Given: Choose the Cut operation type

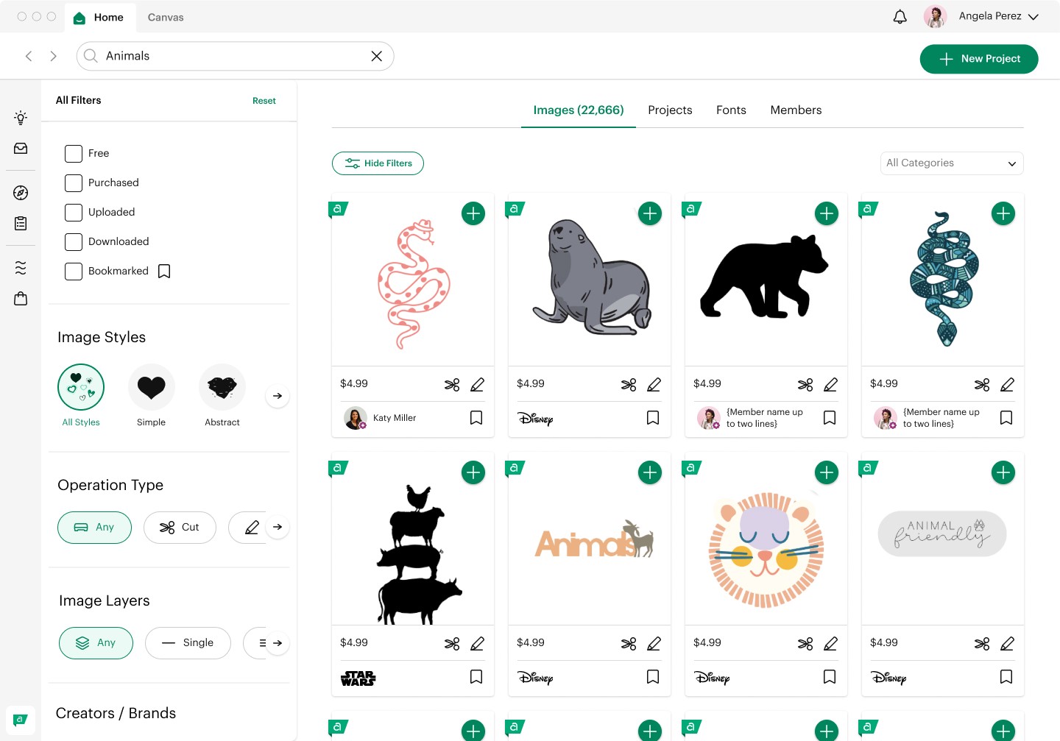Looking at the screenshot, I should point(180,528).
